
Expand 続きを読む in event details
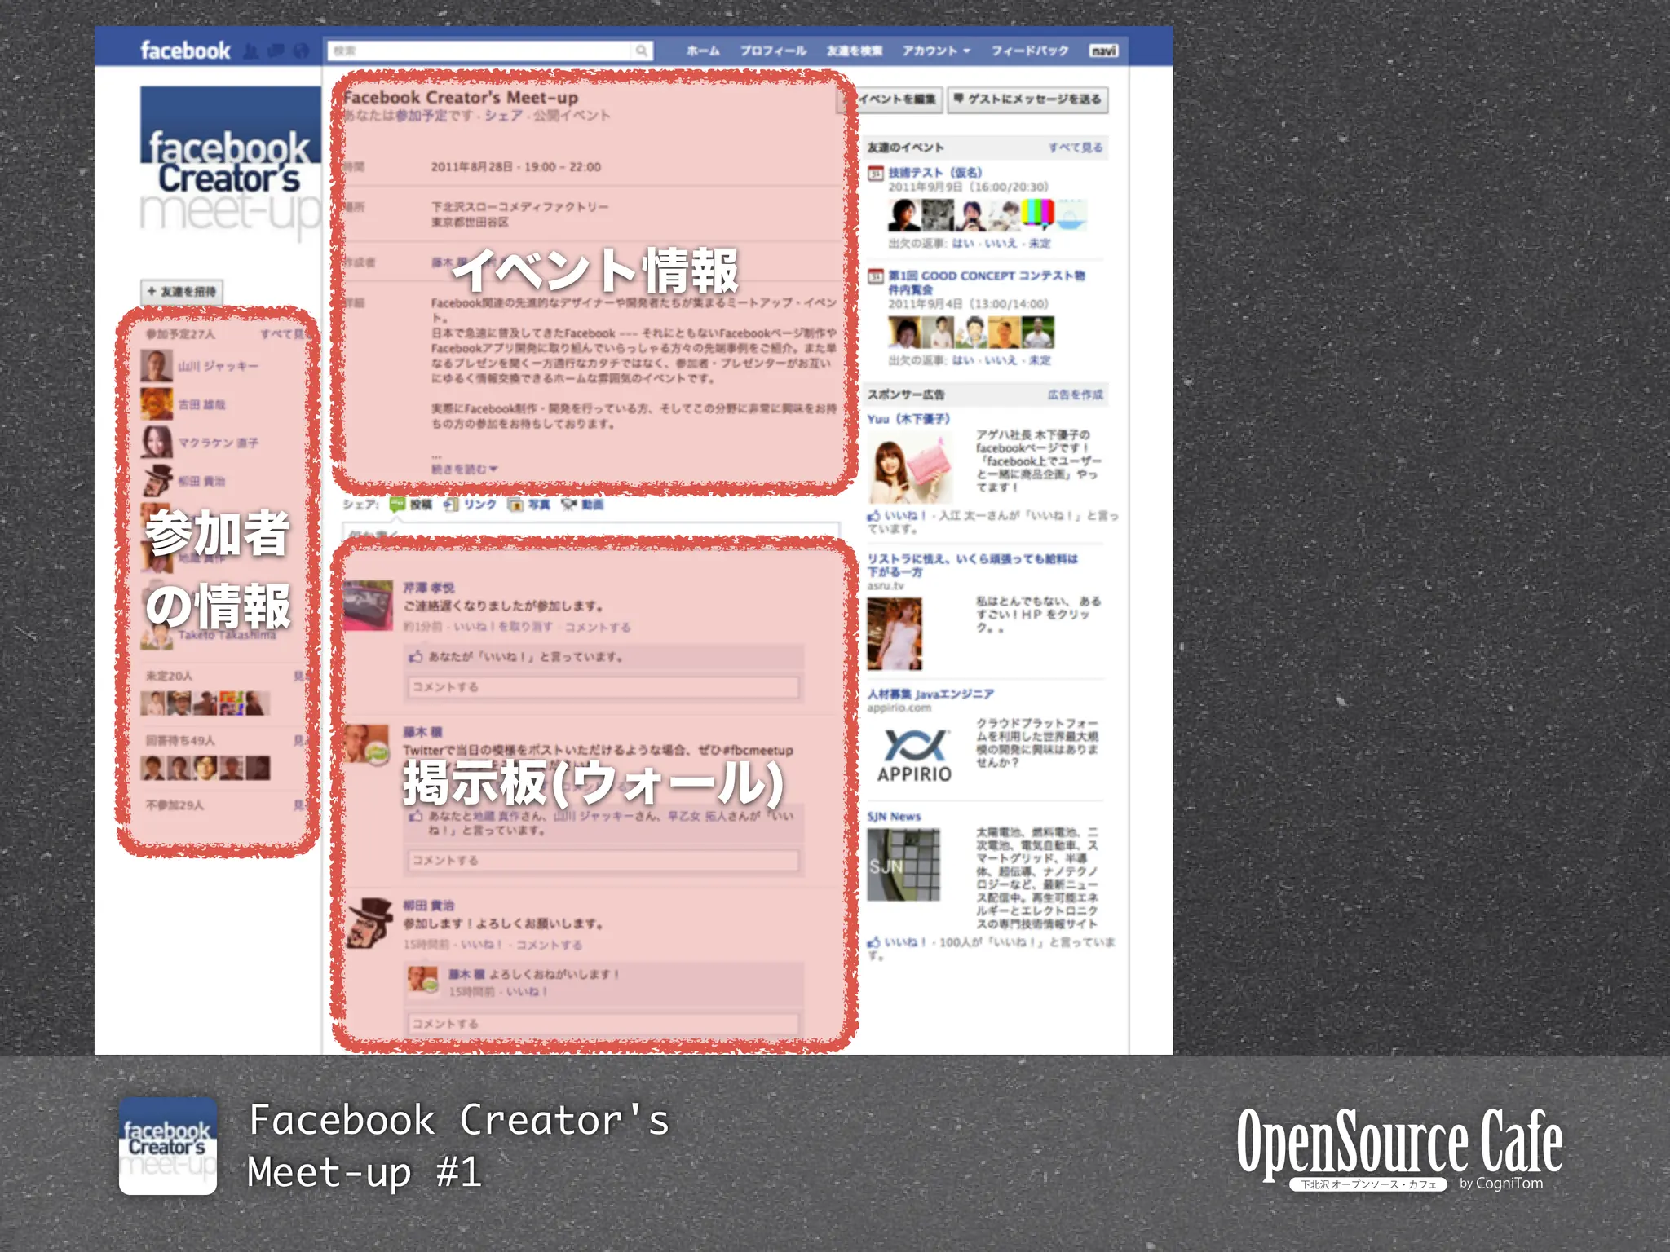(464, 469)
